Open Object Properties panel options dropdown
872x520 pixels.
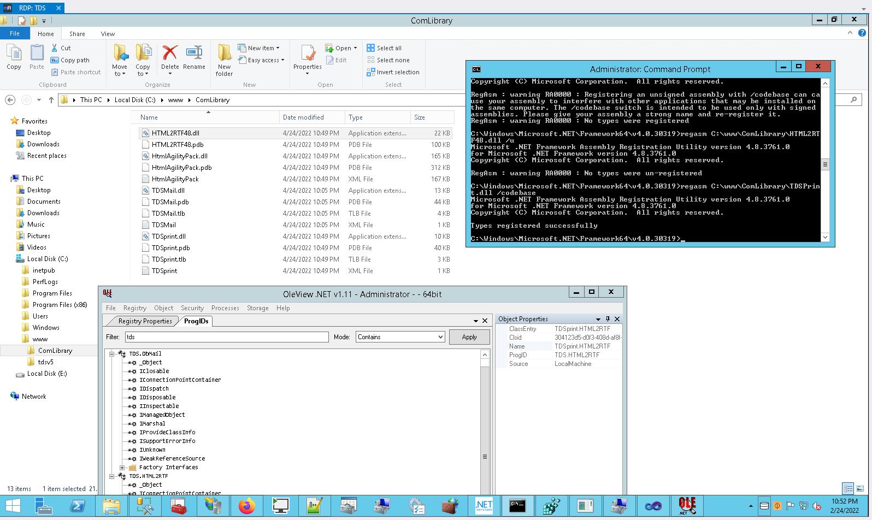click(598, 319)
